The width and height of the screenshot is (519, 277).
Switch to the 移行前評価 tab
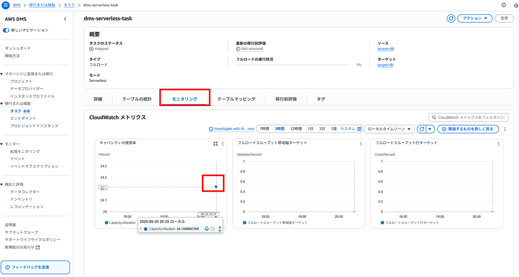(x=286, y=99)
